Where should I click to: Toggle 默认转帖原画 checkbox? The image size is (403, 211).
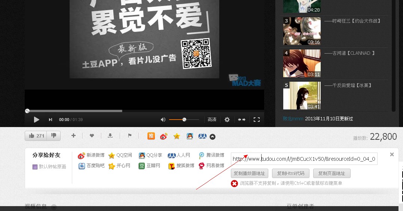(35, 167)
